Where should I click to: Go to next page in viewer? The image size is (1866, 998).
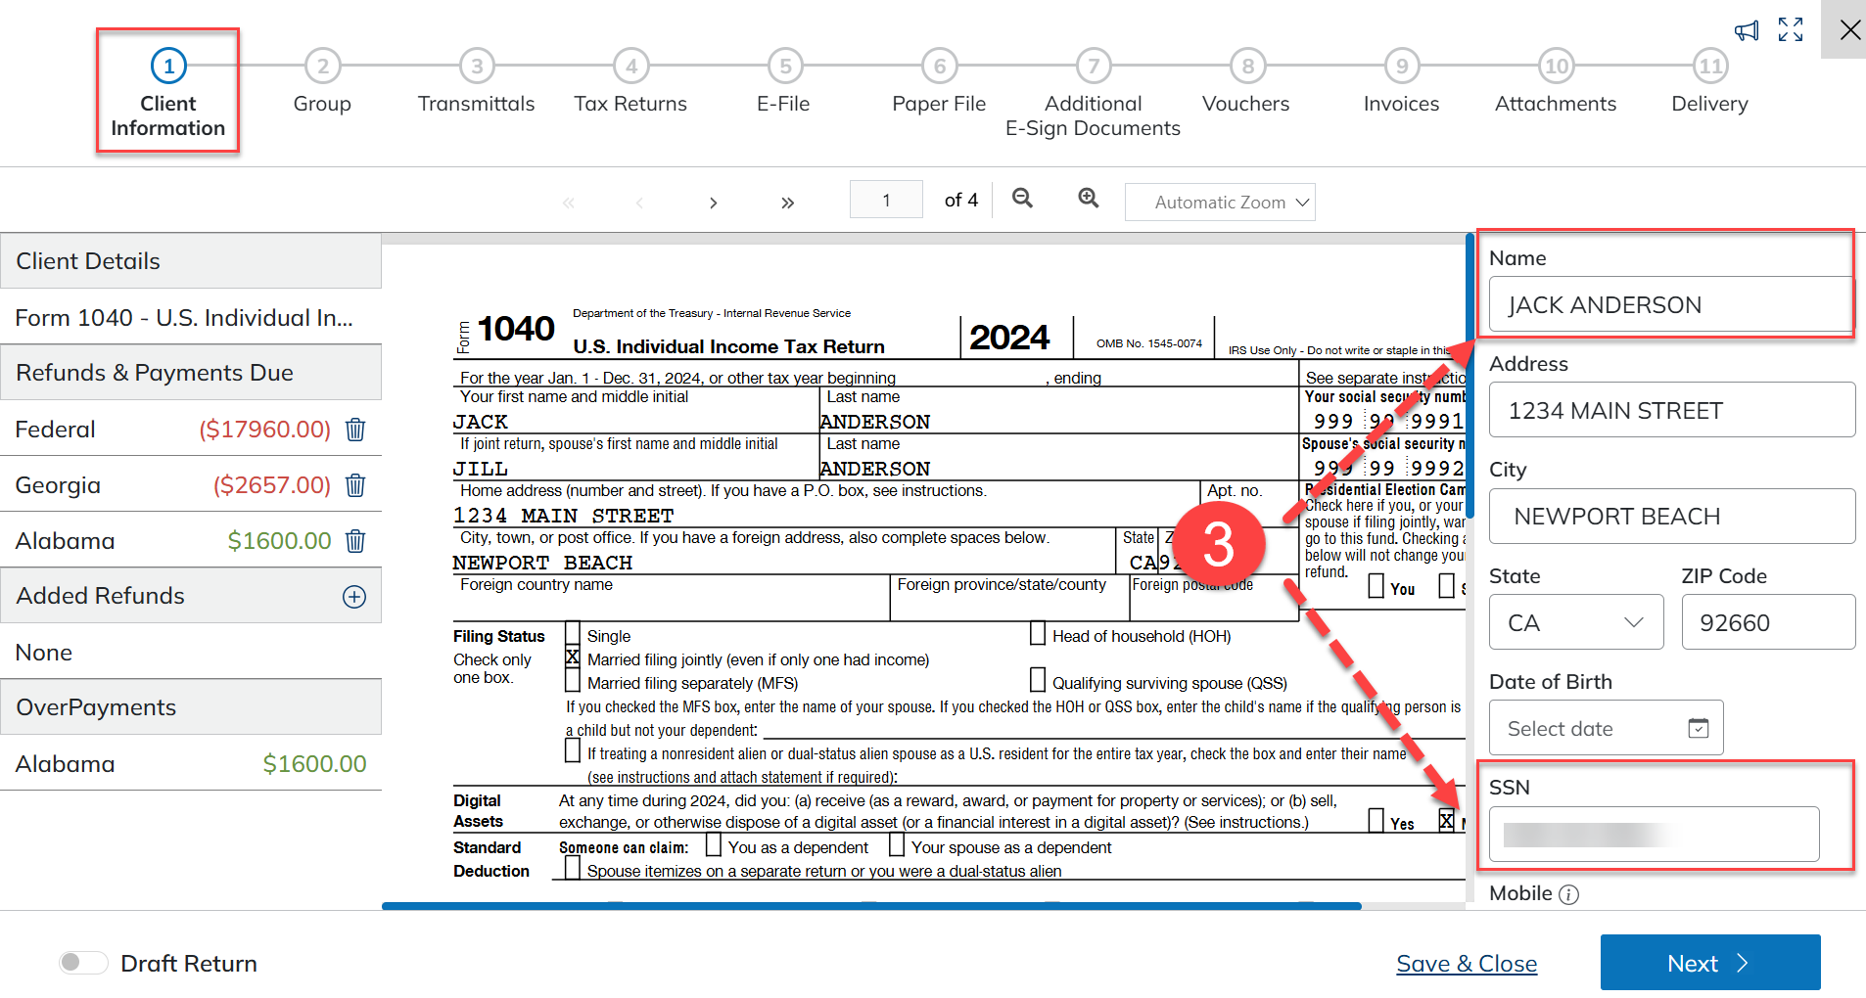pos(713,203)
